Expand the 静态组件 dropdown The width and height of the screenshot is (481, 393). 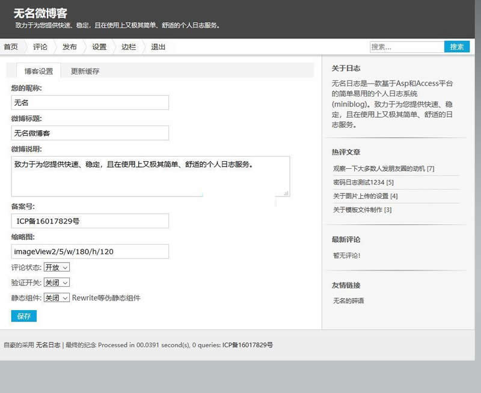click(x=57, y=297)
